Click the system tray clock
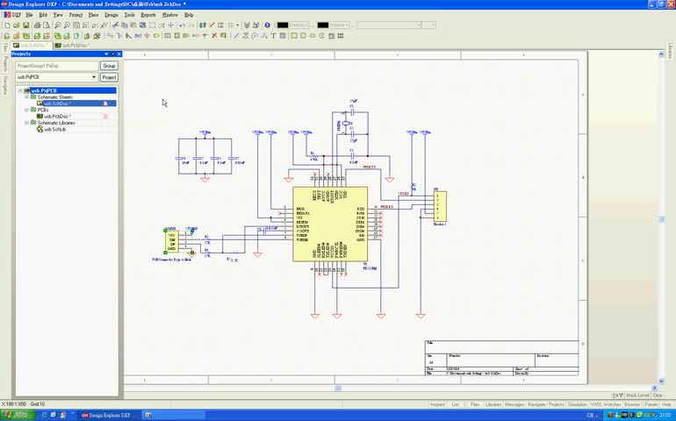 [665, 416]
